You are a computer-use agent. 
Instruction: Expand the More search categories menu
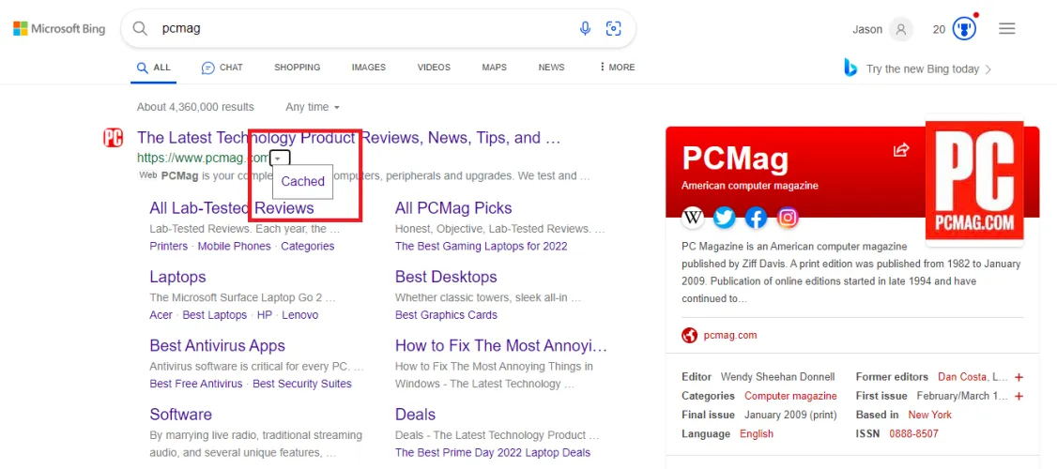coord(616,68)
